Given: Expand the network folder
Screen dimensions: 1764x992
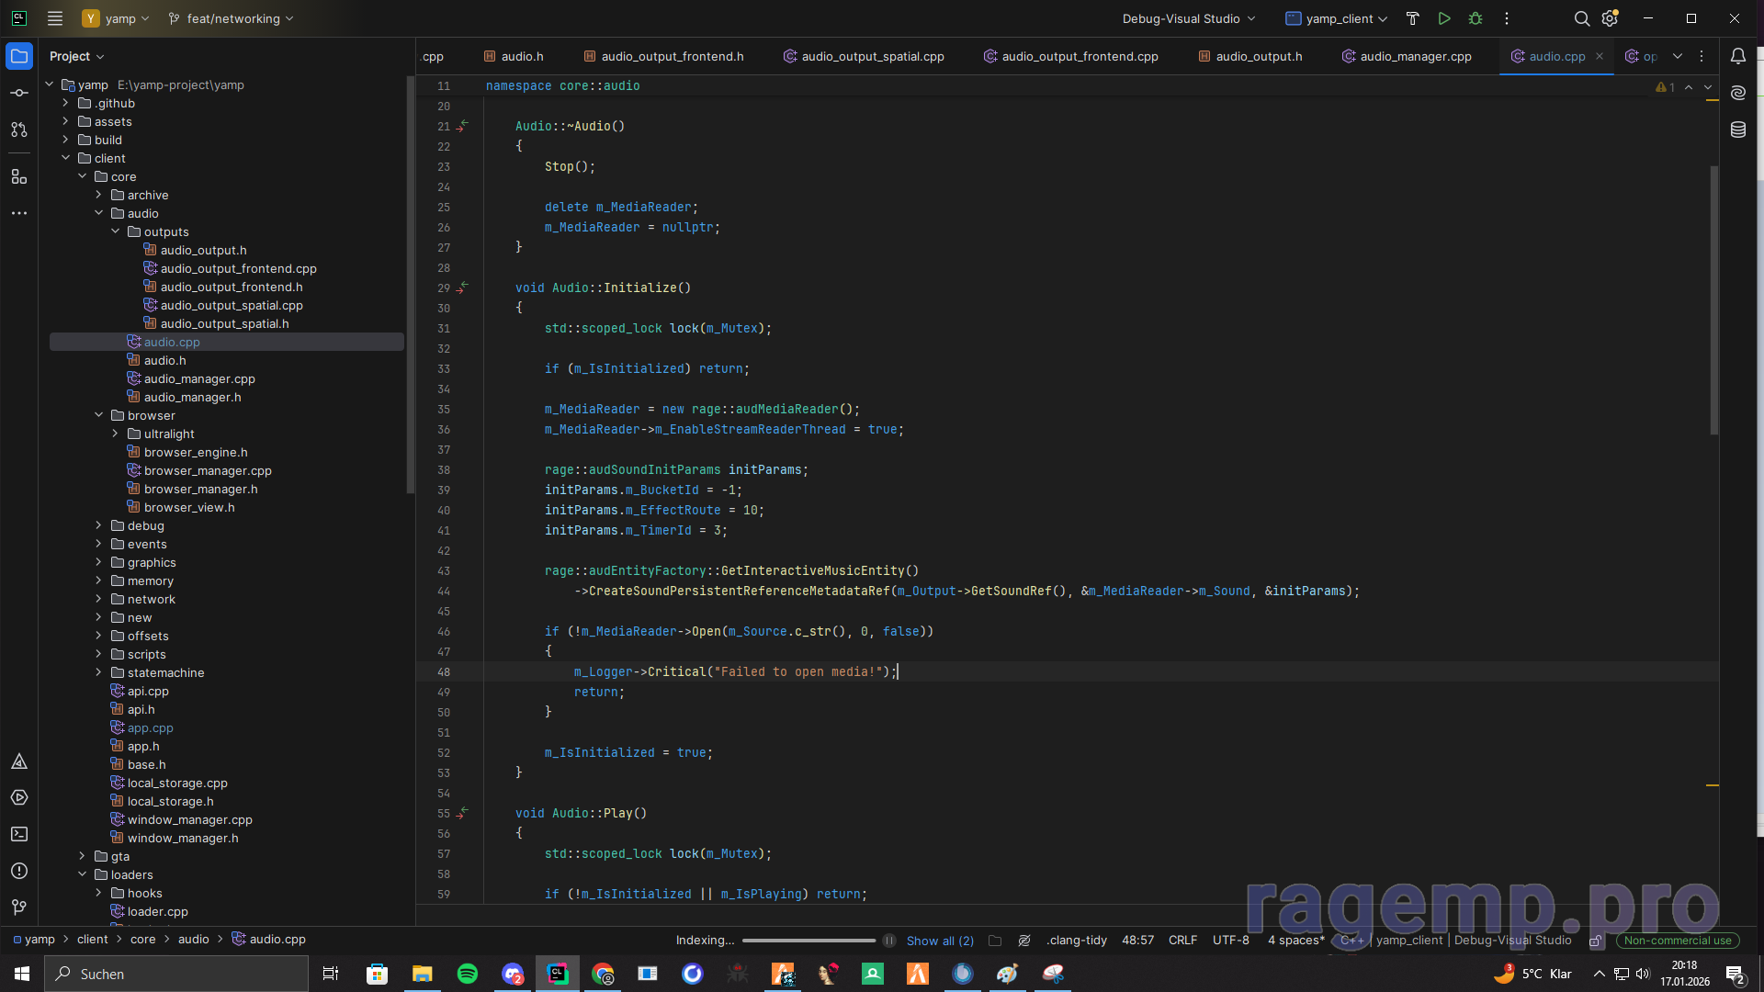Looking at the screenshot, I should click(x=99, y=599).
